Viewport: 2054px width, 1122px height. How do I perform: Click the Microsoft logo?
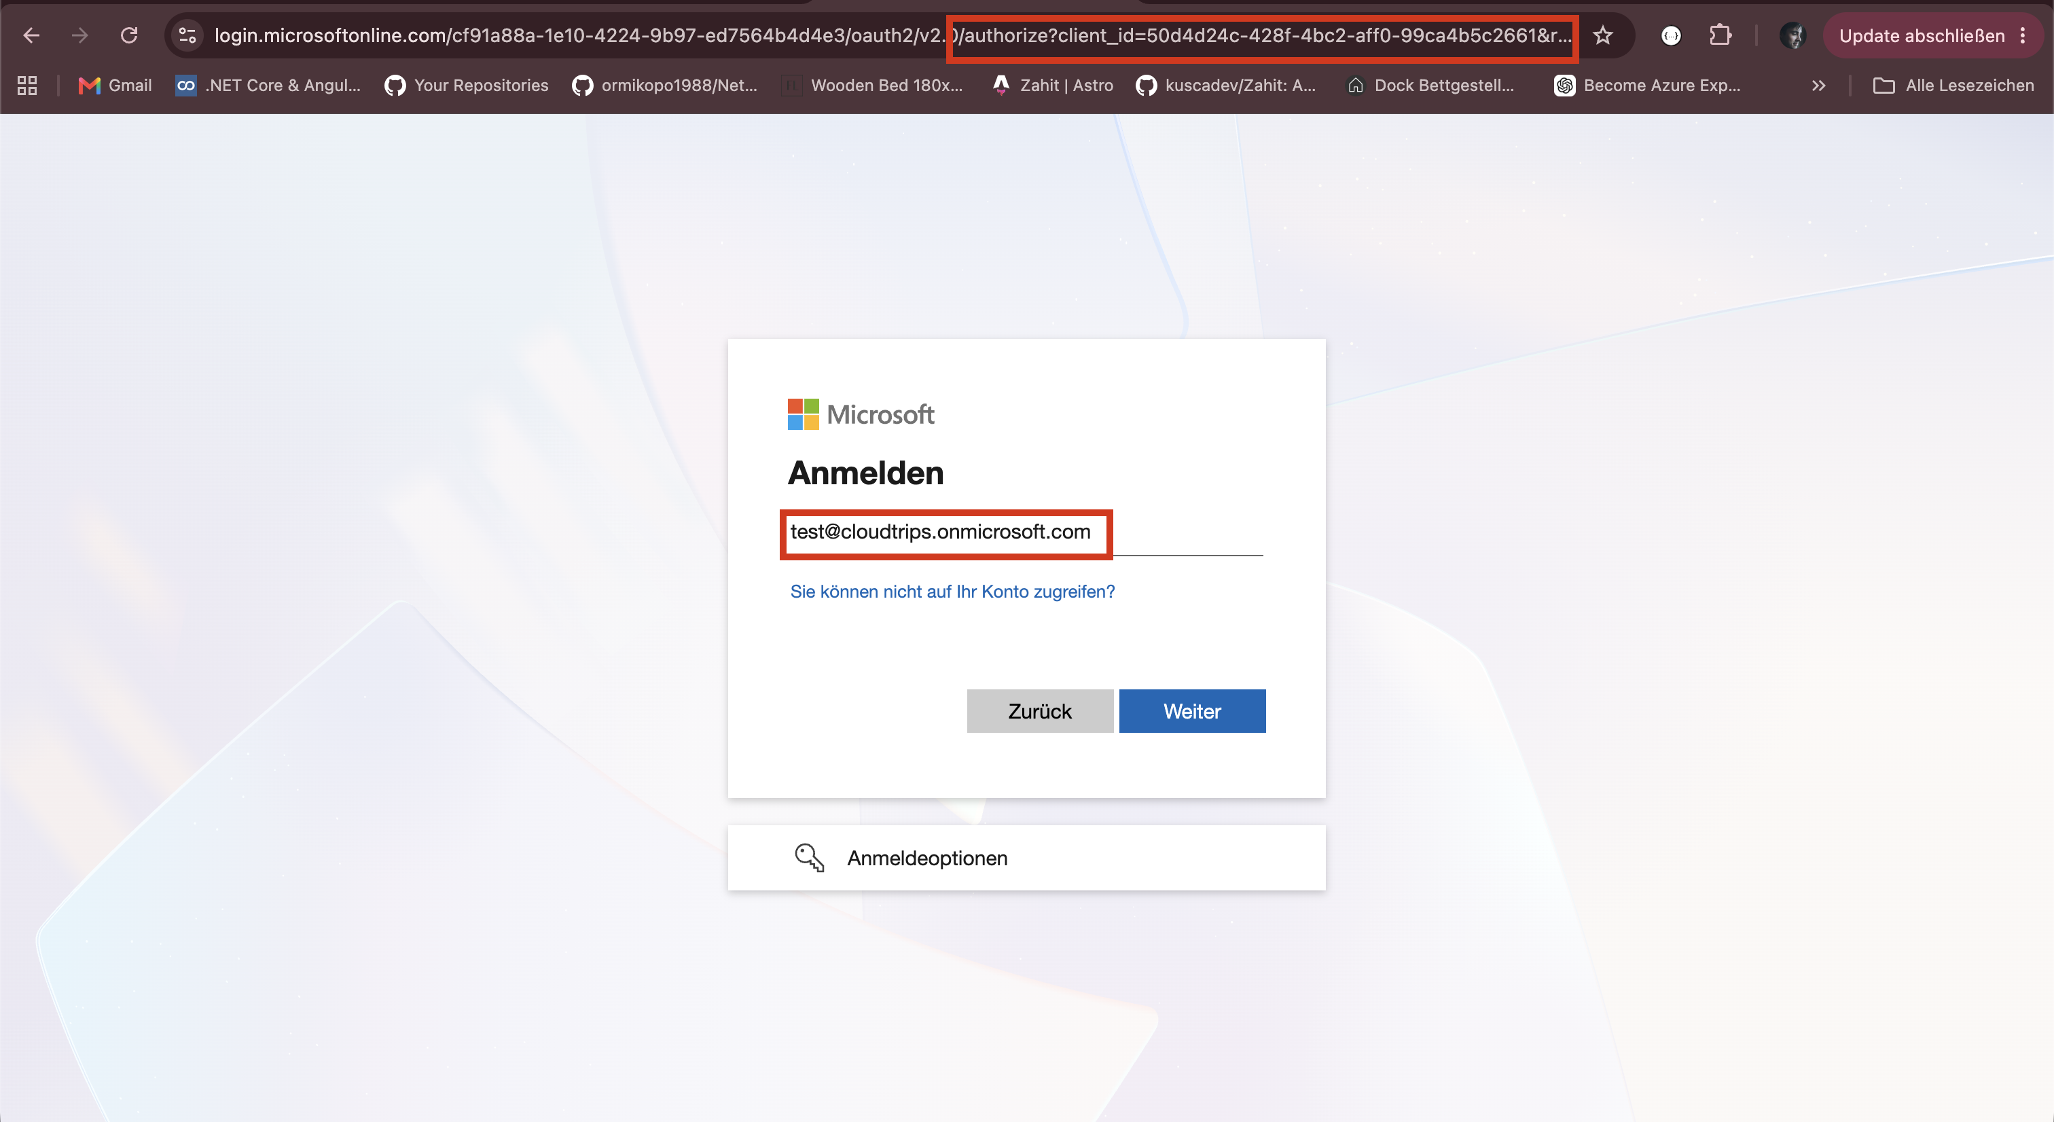coord(861,414)
